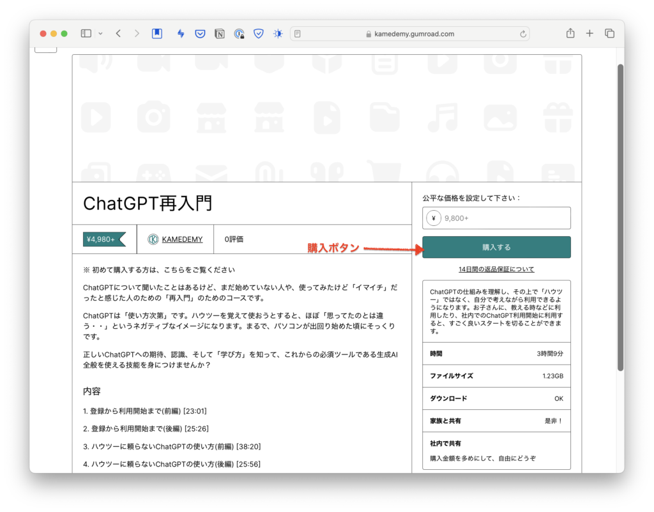Click the sun-shaped brightness extension icon
This screenshot has height=512, width=654.
tap(278, 34)
